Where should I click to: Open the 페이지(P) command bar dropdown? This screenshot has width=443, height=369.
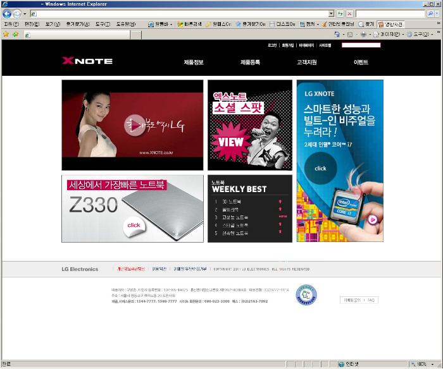[388, 34]
